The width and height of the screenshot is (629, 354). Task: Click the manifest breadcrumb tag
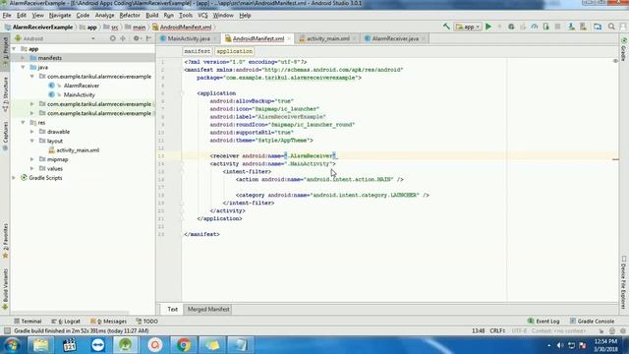[197, 51]
